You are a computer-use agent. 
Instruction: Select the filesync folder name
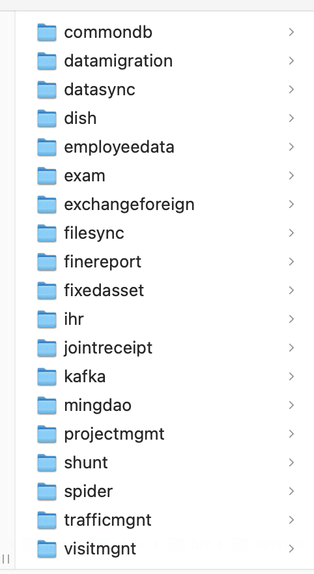point(94,234)
